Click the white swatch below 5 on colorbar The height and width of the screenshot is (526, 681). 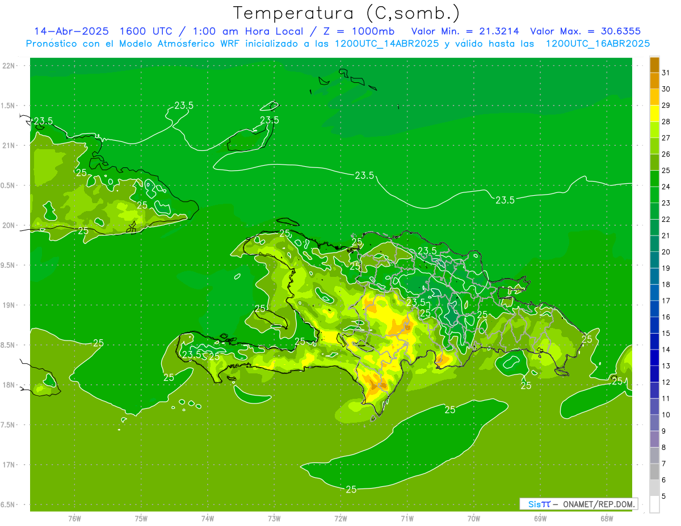coord(654,504)
